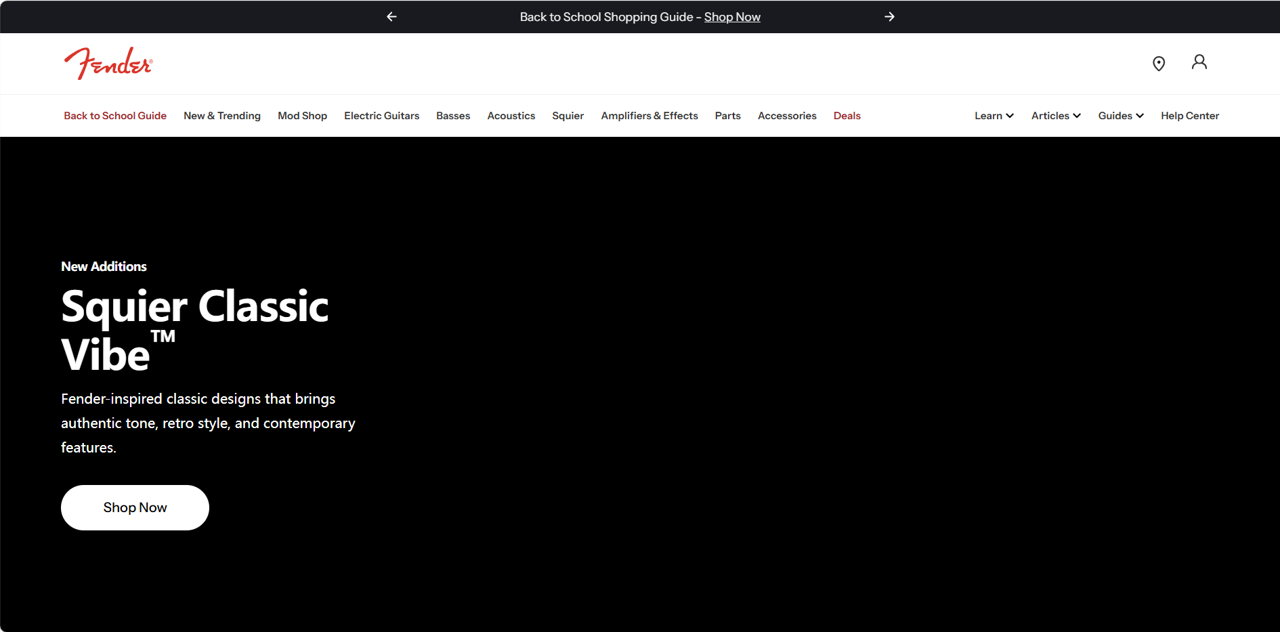The height and width of the screenshot is (632, 1280).
Task: Open the Electric Guitars menu
Action: click(x=381, y=116)
